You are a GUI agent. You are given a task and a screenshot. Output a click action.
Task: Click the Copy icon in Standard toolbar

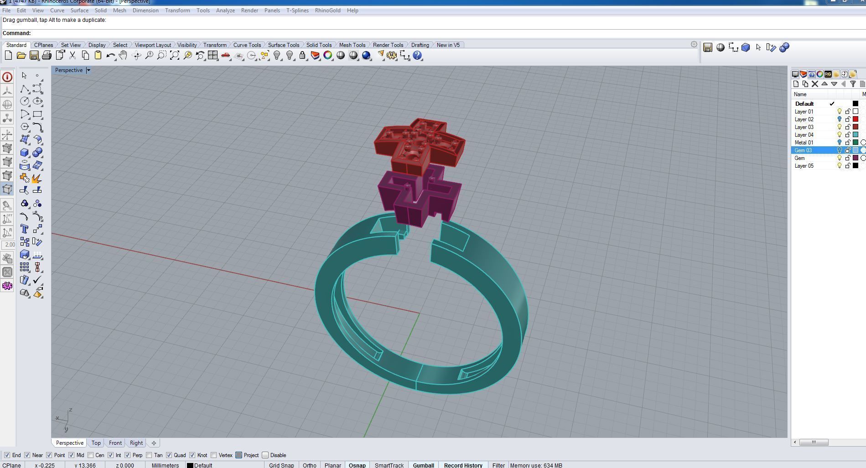click(x=85, y=56)
